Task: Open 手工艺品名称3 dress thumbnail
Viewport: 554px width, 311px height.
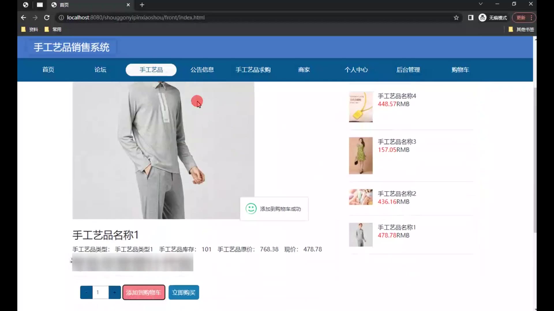Action: tap(361, 155)
